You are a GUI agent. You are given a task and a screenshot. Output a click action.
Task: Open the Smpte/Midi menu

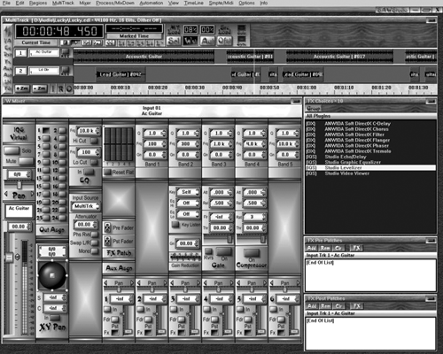(221, 3)
